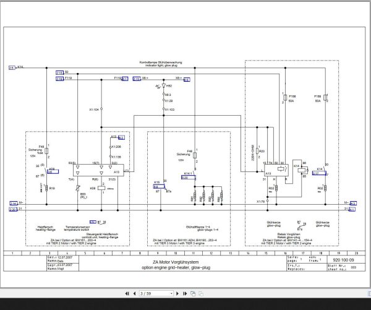Select the text 'option engine grid-heater, glow-plug'
Viewport: 371px width, 310px height.
tap(176, 267)
